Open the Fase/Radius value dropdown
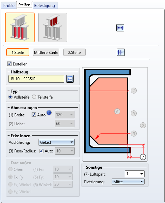 [65, 151]
